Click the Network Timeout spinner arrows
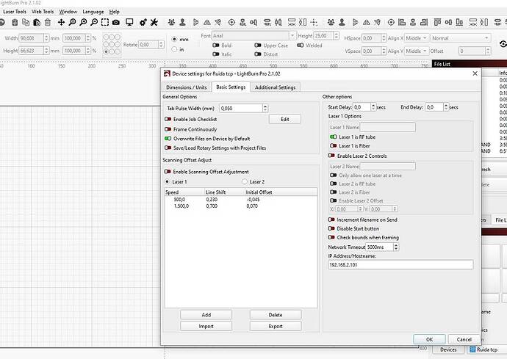Viewport: 507px width, 359px height. 396,247
